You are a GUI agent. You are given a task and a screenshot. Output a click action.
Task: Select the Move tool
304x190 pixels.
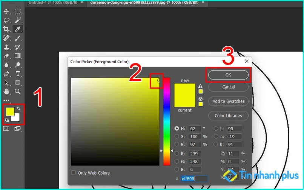coord(6,11)
